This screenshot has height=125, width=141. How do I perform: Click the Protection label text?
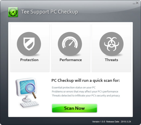pos(29,60)
